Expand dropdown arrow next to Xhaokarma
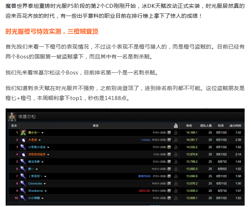 click(46, 191)
